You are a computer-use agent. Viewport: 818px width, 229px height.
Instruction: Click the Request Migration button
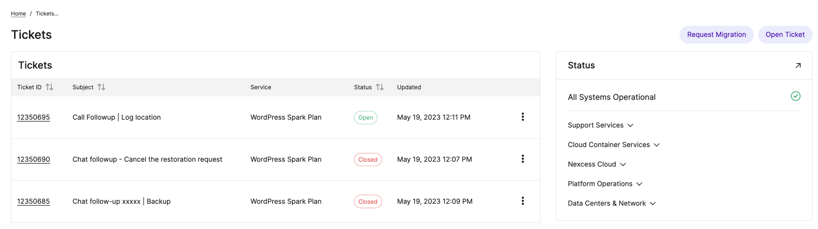click(x=716, y=34)
